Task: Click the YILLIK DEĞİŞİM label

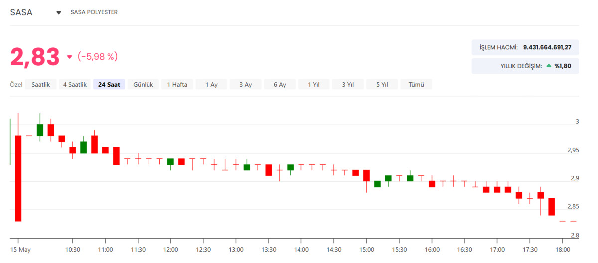Action: [x=521, y=66]
